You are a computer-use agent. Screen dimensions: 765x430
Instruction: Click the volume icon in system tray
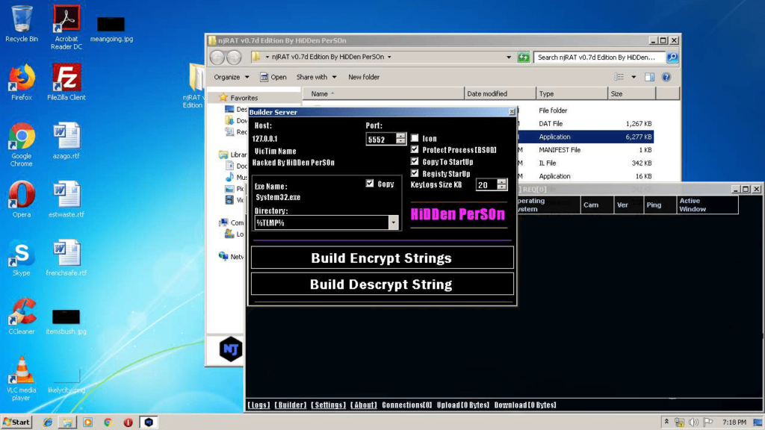click(693, 423)
